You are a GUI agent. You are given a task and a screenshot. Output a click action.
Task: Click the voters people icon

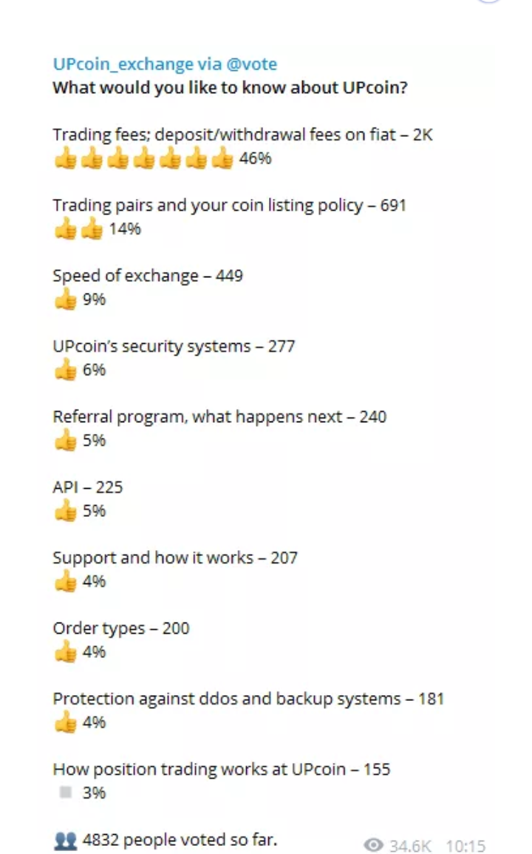click(65, 840)
